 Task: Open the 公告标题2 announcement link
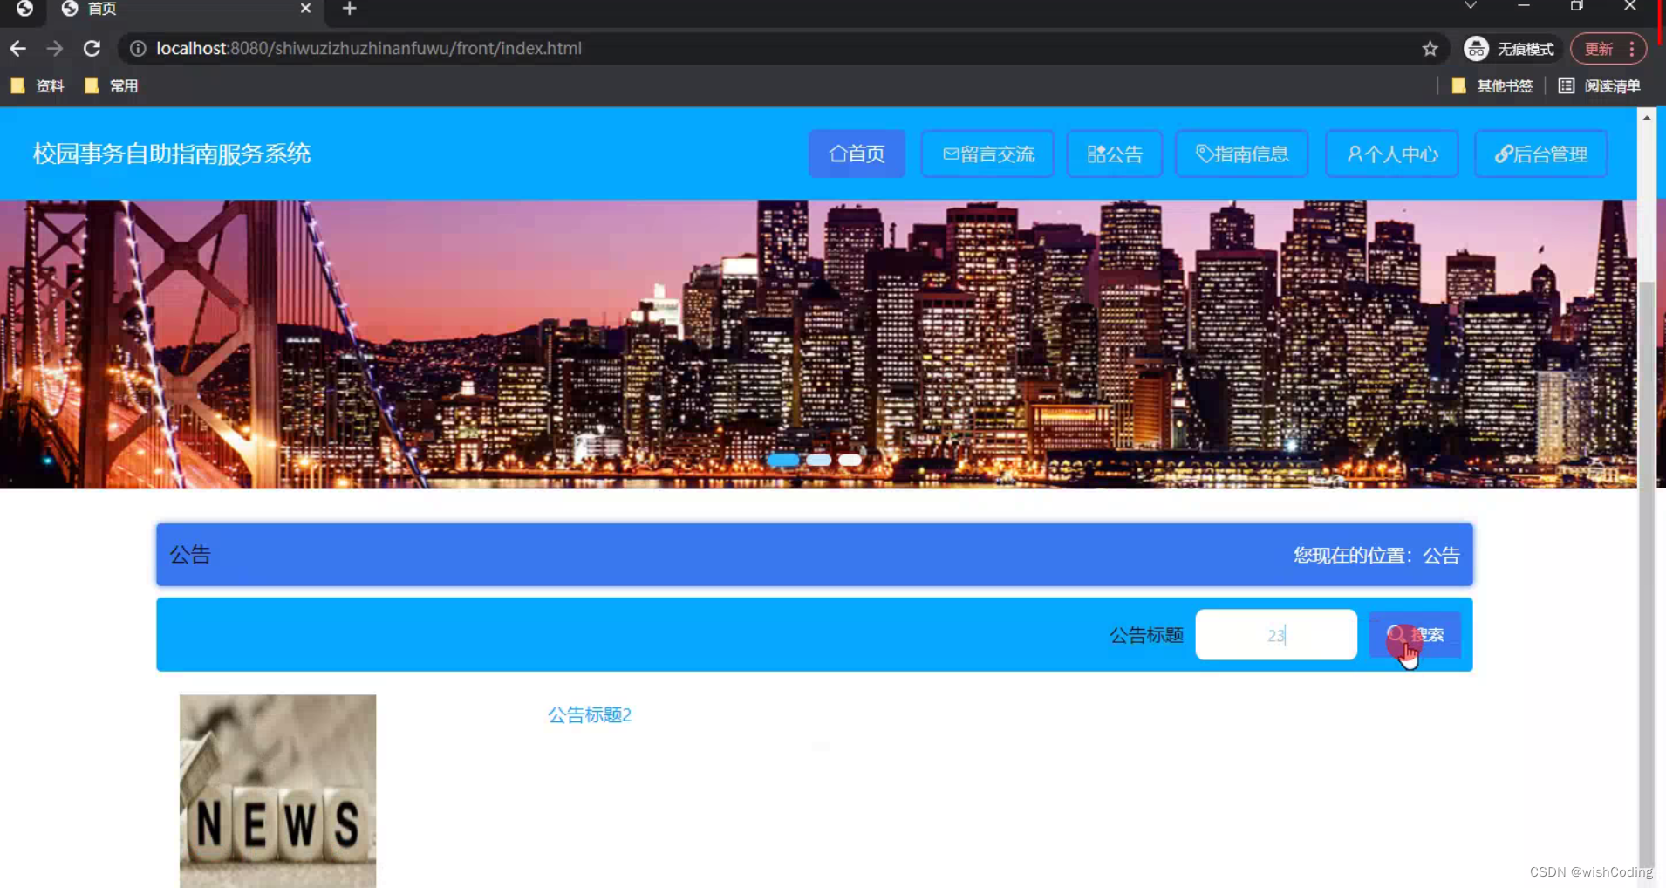click(590, 714)
